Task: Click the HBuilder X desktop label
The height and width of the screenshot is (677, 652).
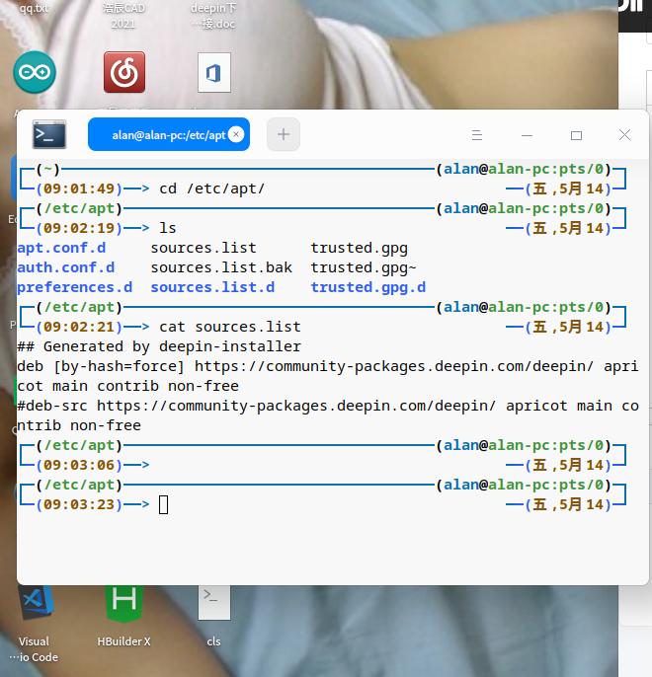Action: (124, 641)
